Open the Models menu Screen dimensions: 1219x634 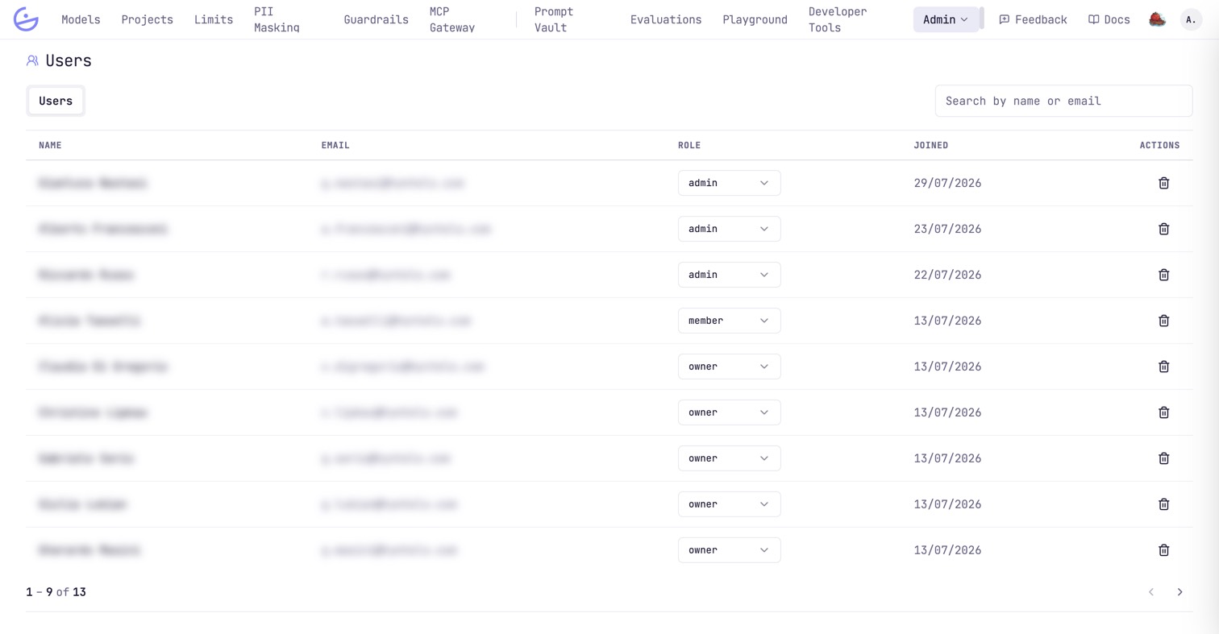coord(81,19)
